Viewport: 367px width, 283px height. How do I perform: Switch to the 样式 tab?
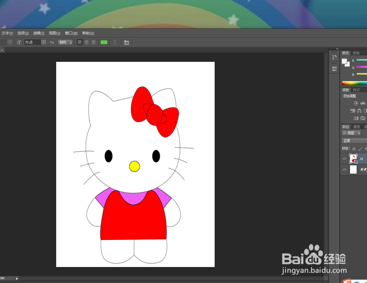coord(356,90)
